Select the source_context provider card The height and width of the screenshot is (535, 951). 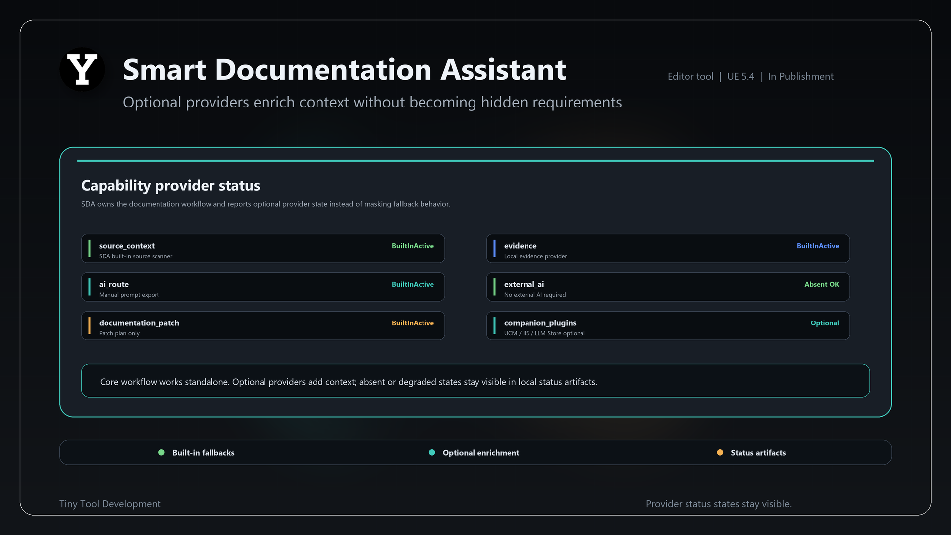(x=263, y=248)
